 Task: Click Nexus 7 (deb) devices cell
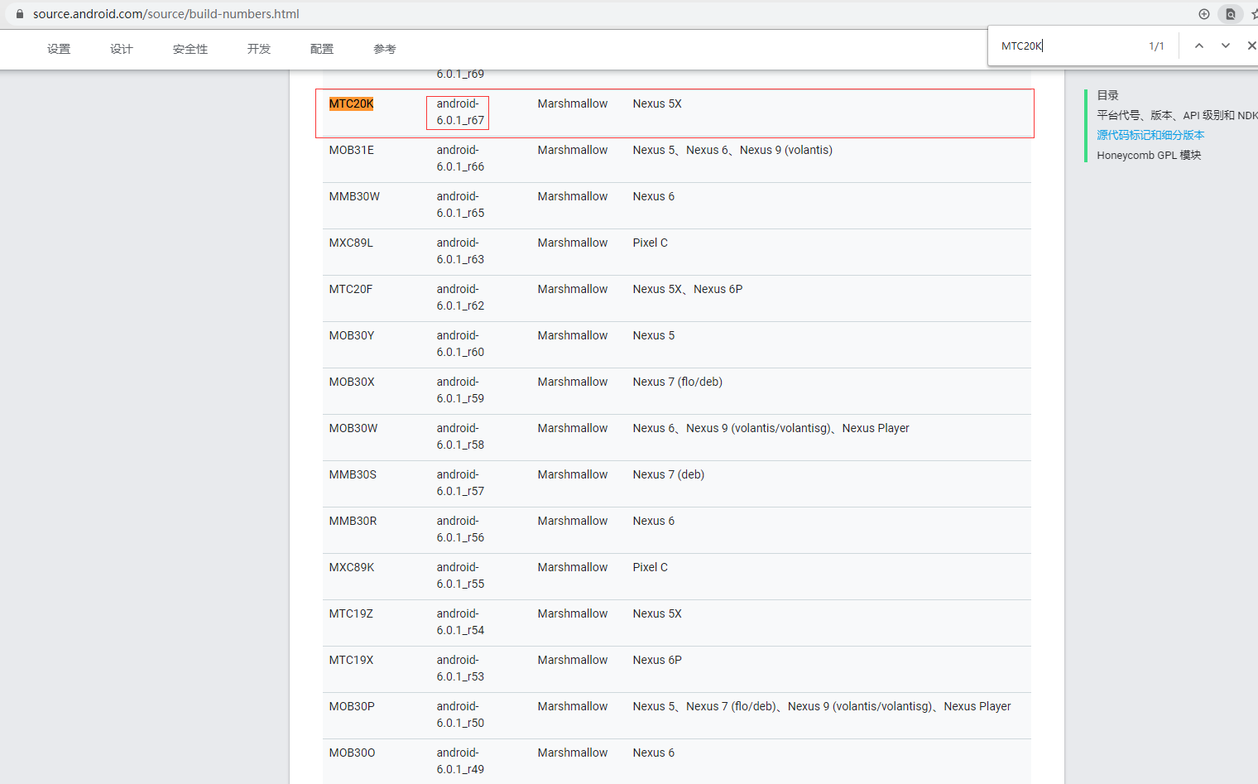[668, 474]
